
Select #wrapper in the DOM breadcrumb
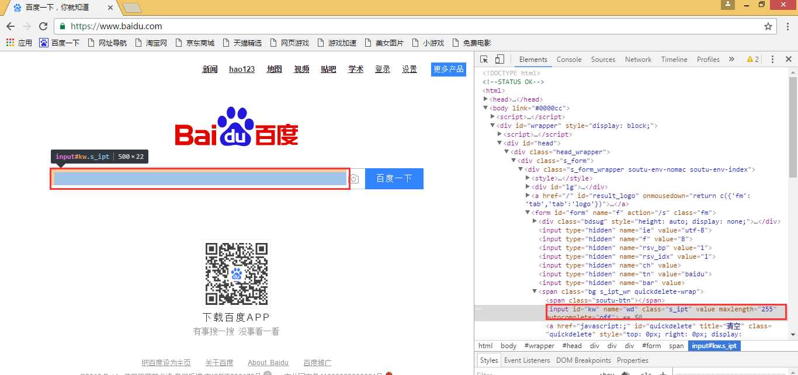click(x=539, y=346)
